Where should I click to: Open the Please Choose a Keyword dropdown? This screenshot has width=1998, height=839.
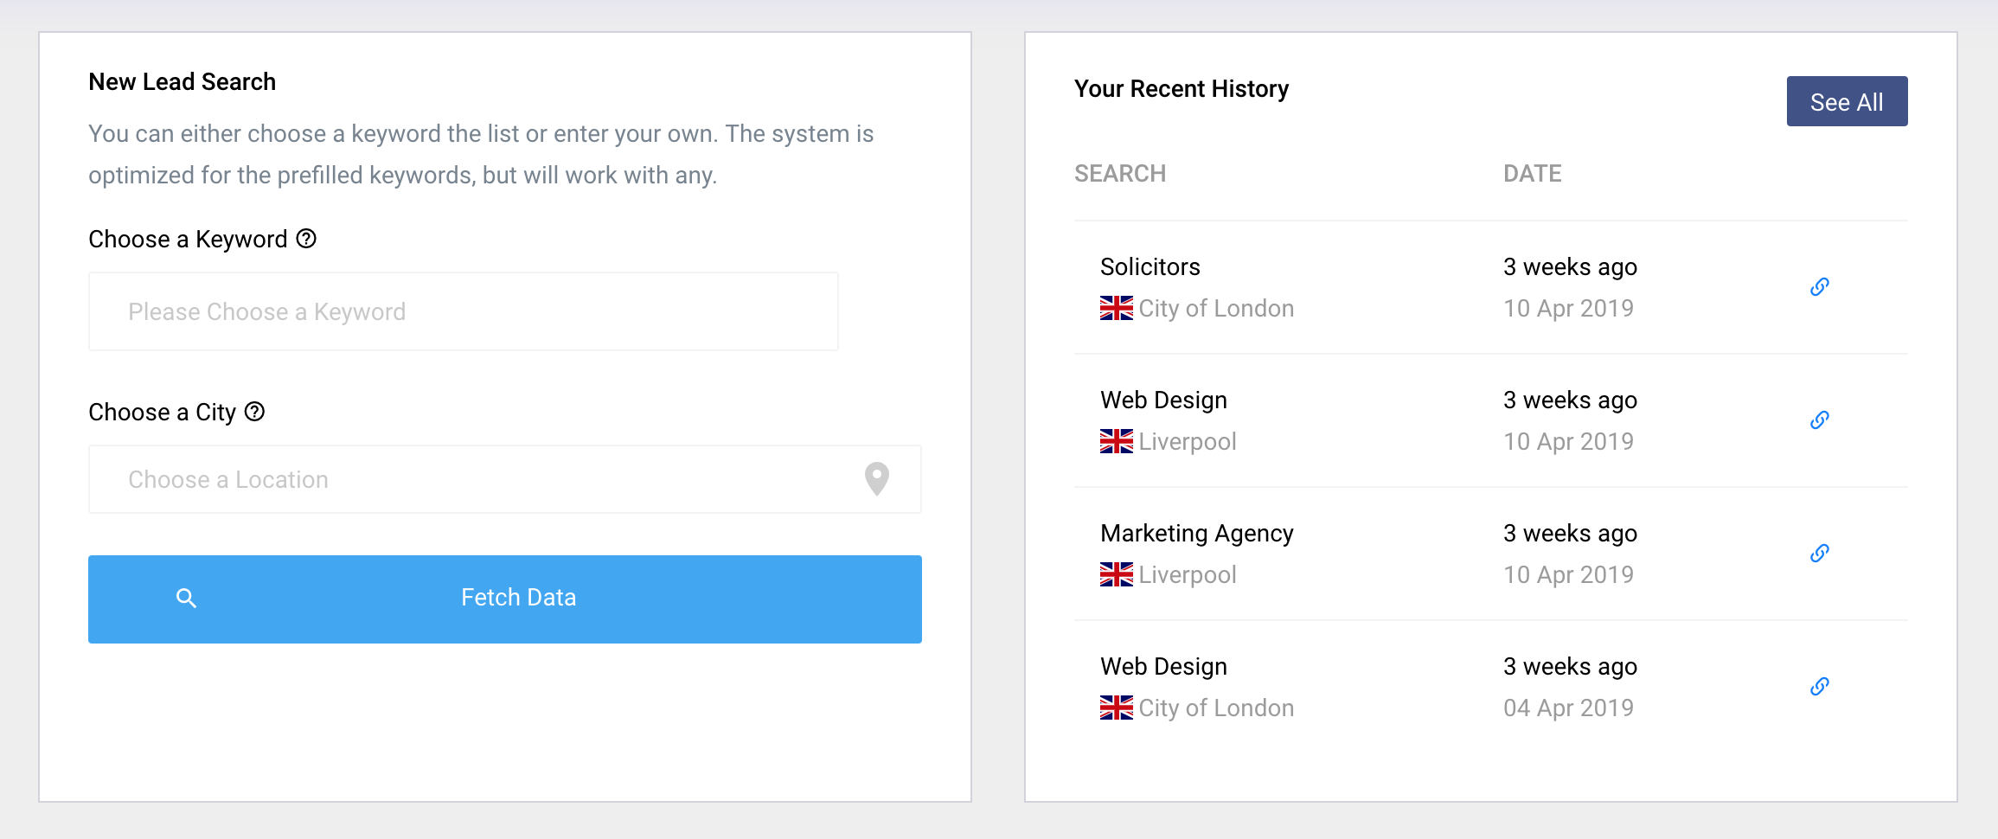464,311
